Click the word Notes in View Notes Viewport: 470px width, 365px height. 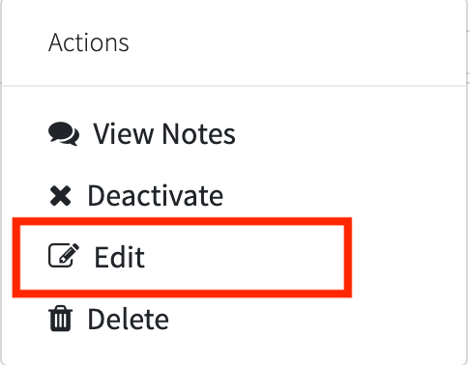pyautogui.click(x=199, y=133)
